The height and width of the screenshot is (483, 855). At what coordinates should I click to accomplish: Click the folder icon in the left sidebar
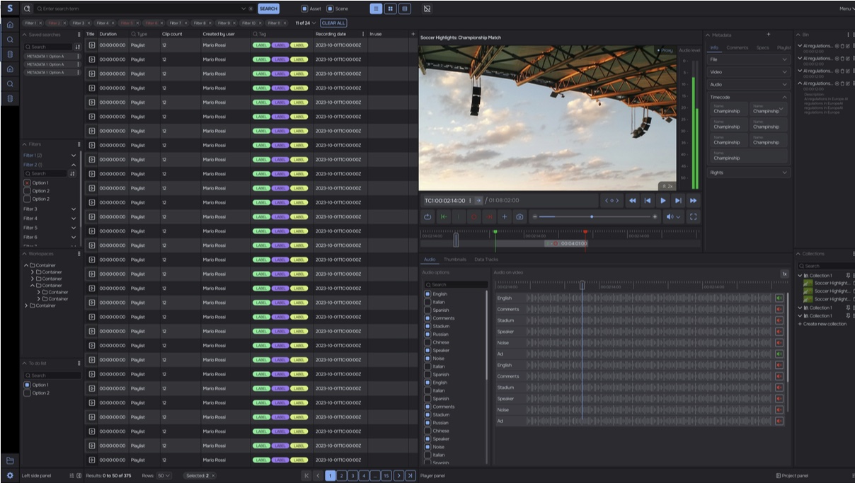pyautogui.click(x=10, y=460)
